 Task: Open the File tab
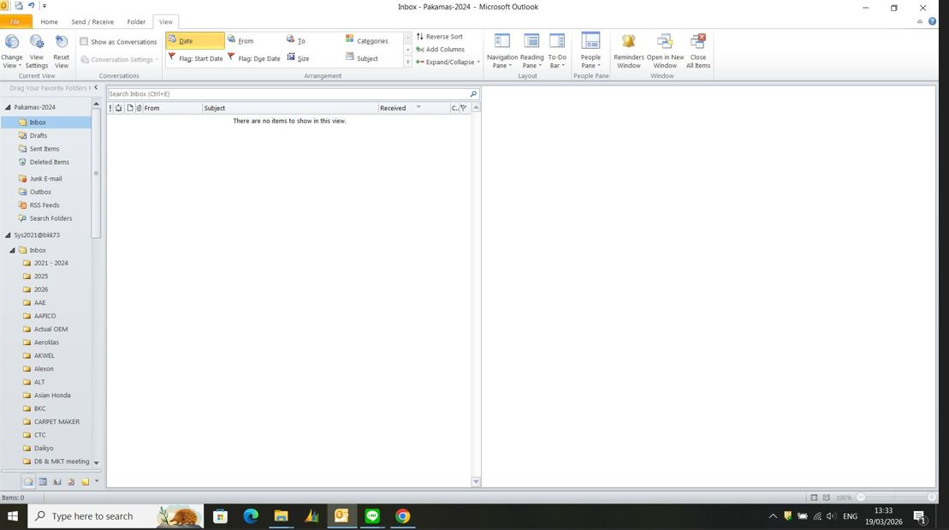click(x=15, y=21)
